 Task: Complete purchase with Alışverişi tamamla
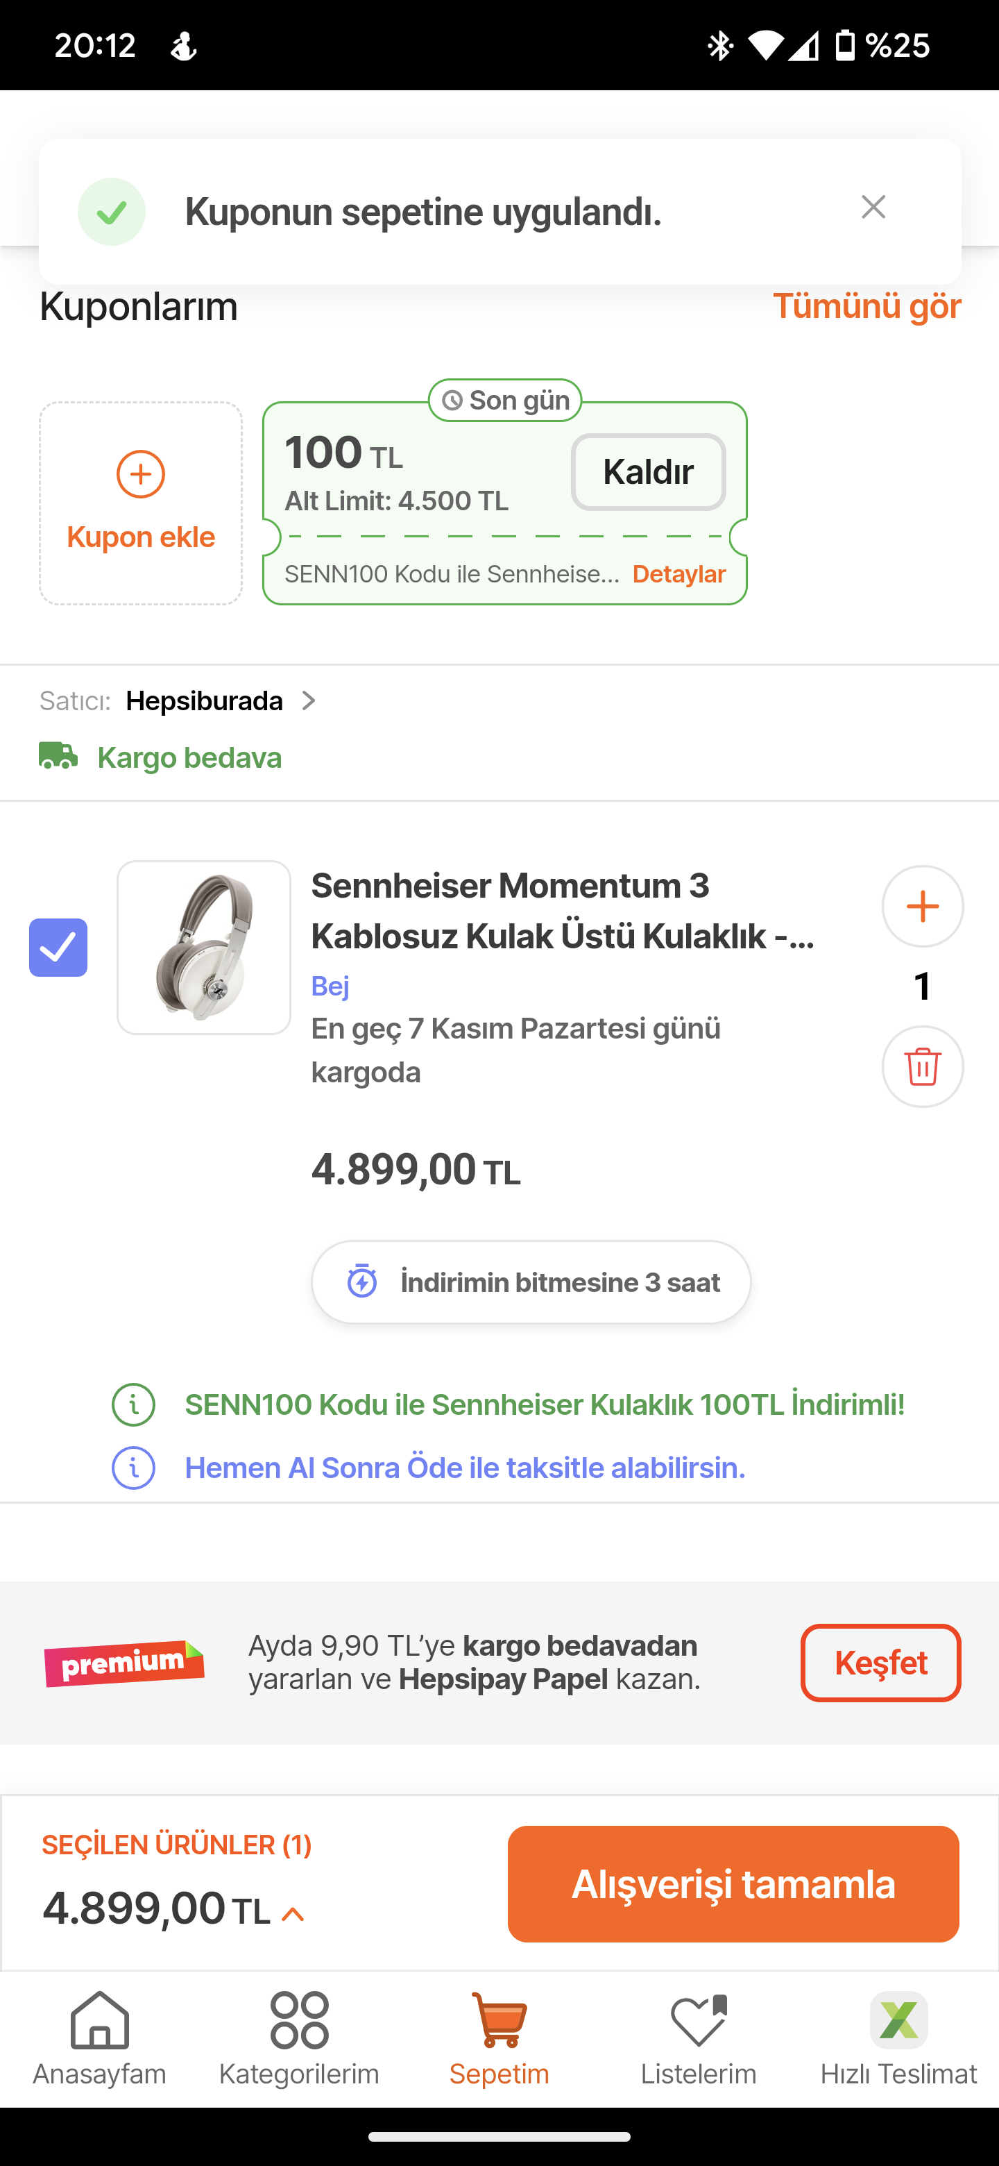coord(733,1883)
